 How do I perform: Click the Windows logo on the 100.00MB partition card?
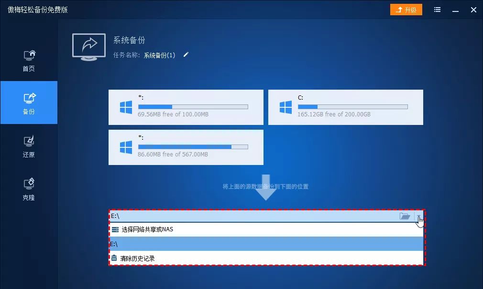pos(125,107)
